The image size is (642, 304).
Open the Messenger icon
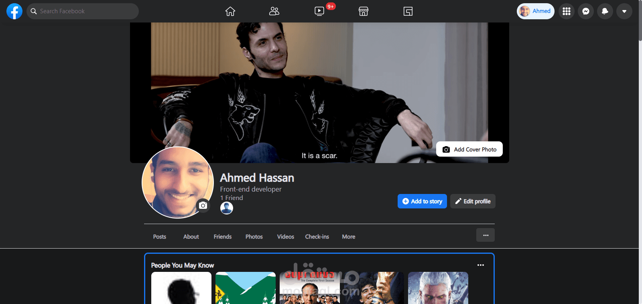(586, 11)
